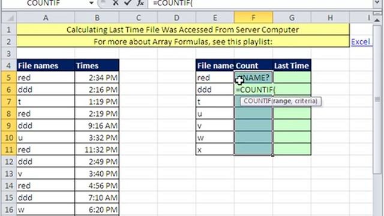Screen dimensions: 384x216
Task: Select column G header
Action: [x=292, y=17]
